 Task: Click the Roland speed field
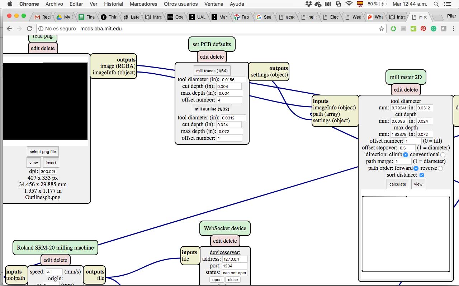55,272
